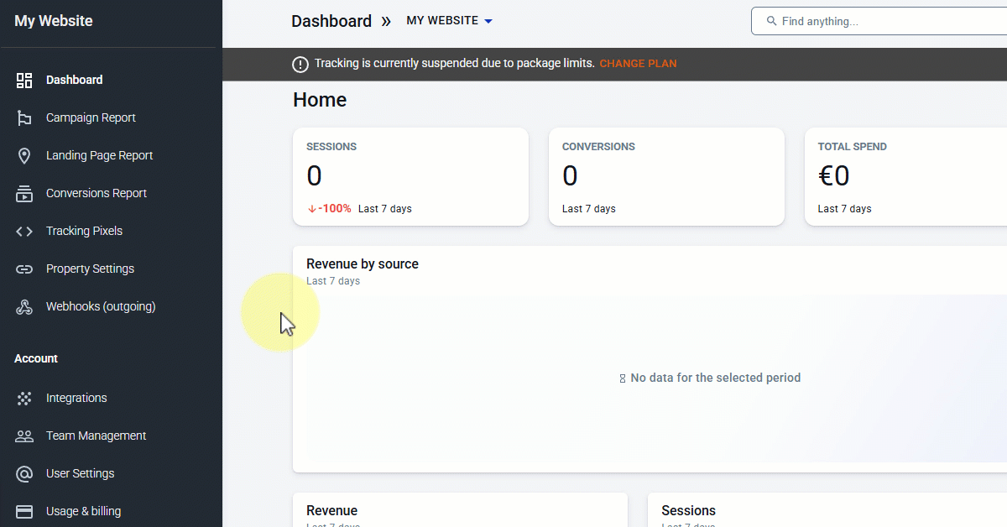Screen dimensions: 1007x527
Task: Click the Webhooks (outgoing) icon
Action: [24, 307]
